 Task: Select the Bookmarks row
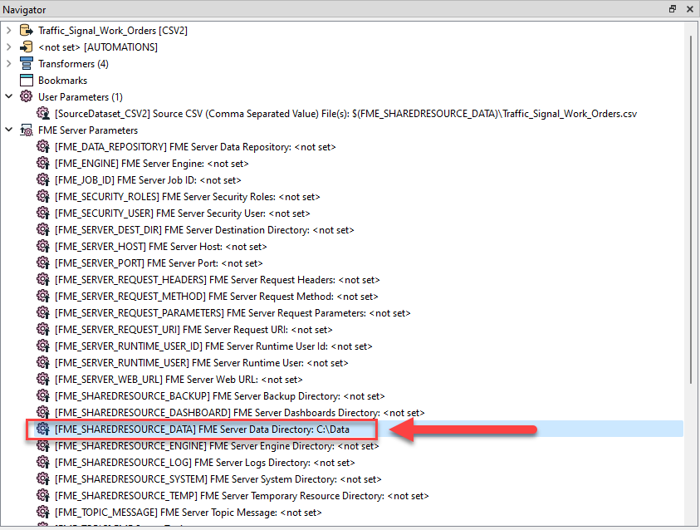(62, 81)
